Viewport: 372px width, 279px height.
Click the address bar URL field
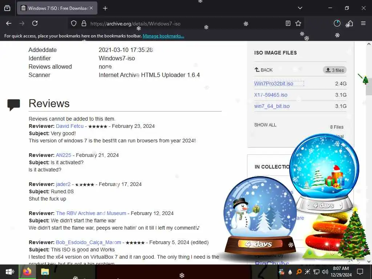click(x=185, y=24)
